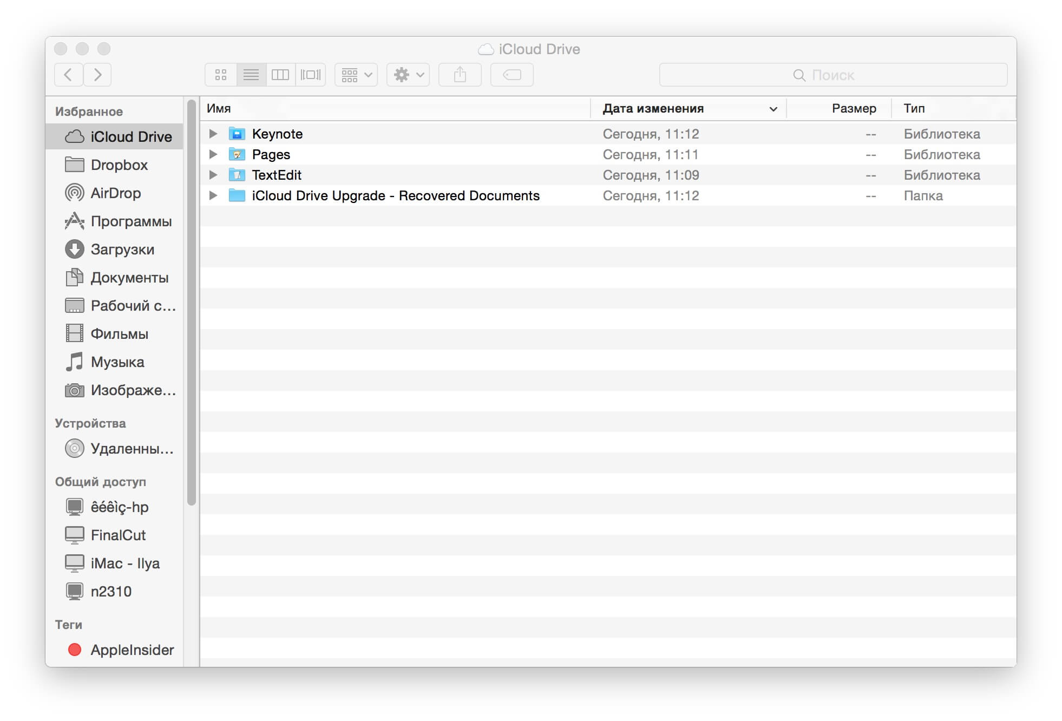Select AirDrop in the sidebar
Viewport: 1062px width, 721px height.
coord(115,193)
